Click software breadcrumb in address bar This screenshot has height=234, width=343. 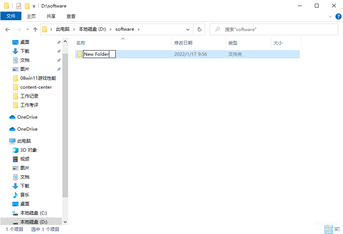pos(125,29)
